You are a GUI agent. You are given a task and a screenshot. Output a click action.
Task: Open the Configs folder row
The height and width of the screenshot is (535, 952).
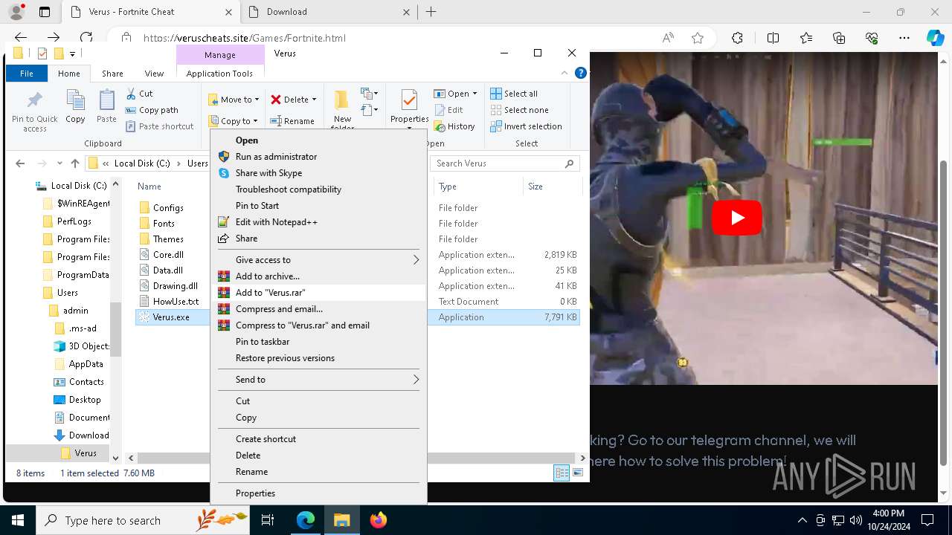[x=168, y=208]
